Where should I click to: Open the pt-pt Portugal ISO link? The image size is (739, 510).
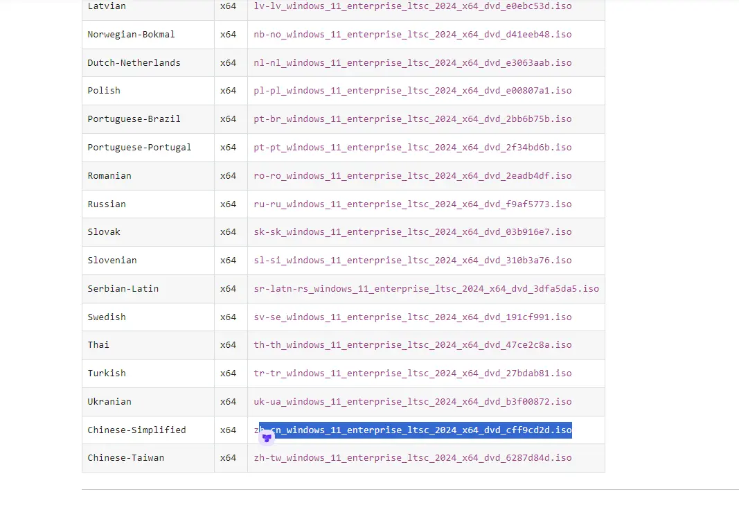click(412, 147)
